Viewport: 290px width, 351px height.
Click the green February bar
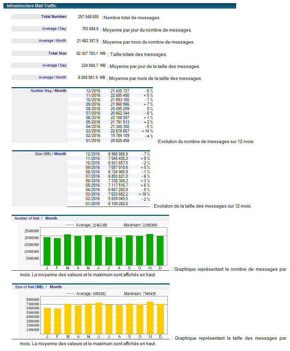tap(57, 251)
